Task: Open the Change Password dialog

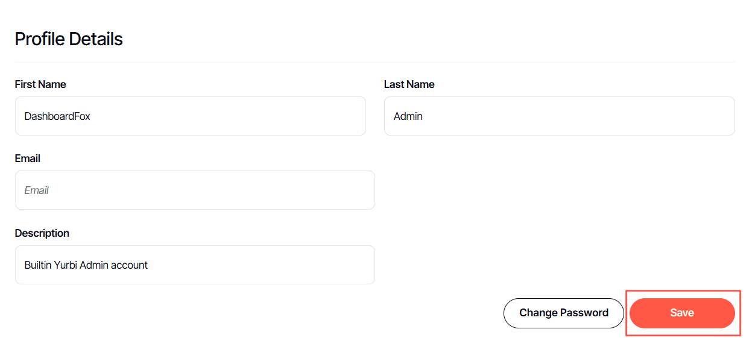Action: click(x=563, y=313)
